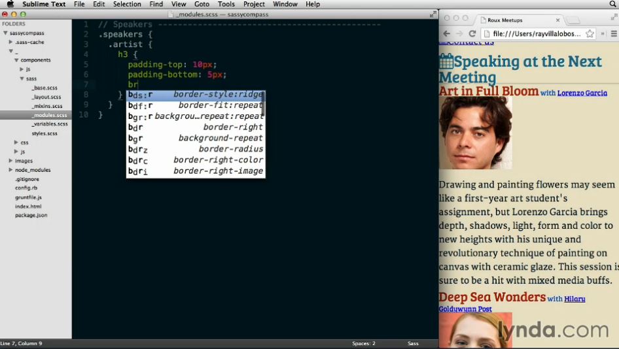The image size is (619, 349).
Task: Click the autocomplete popup scrollbar
Action: click(263, 103)
